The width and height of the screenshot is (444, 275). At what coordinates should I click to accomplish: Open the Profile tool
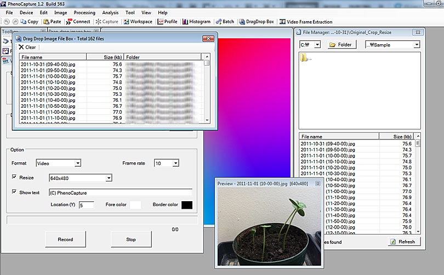pyautogui.click(x=167, y=22)
